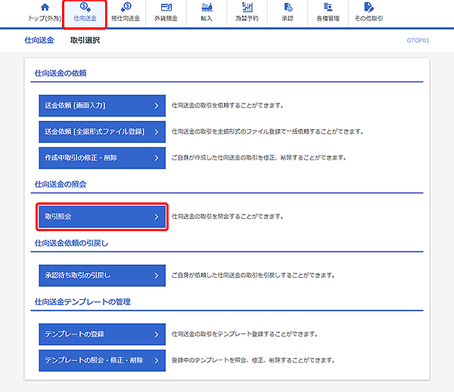Click the 仕向送金の依頼 section heading
The height and width of the screenshot is (392, 454).
point(61,73)
